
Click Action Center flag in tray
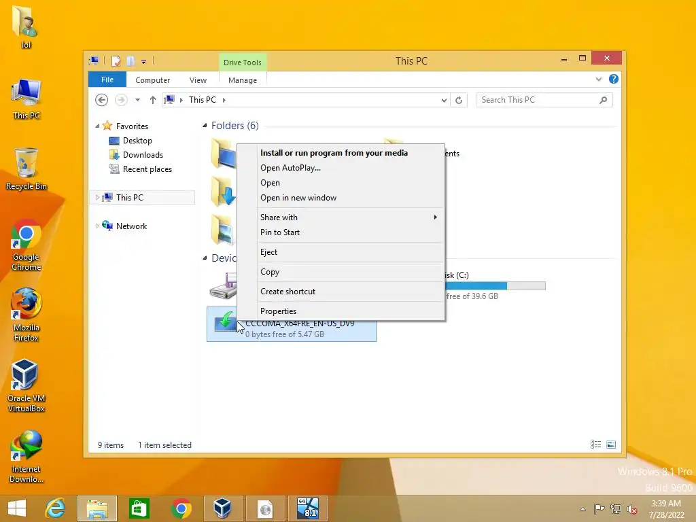click(599, 508)
